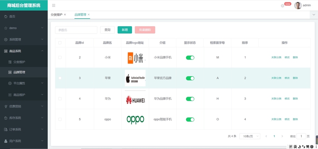Click the 前往 page number input box
Screen dimensions: 318x149
301,136
